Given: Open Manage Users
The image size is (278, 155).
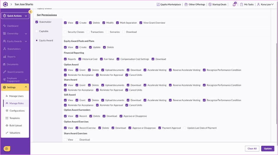Looking at the screenshot, I should pyautogui.click(x=16, y=96).
